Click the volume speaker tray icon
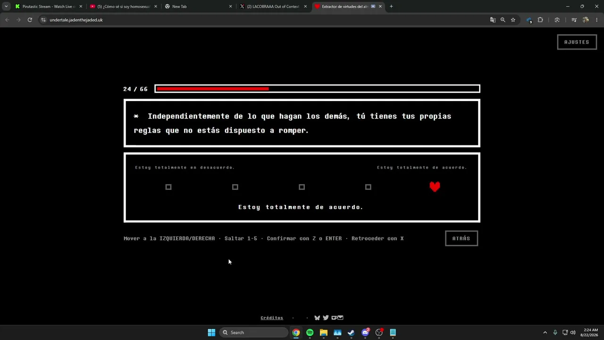604x340 pixels. click(x=573, y=332)
